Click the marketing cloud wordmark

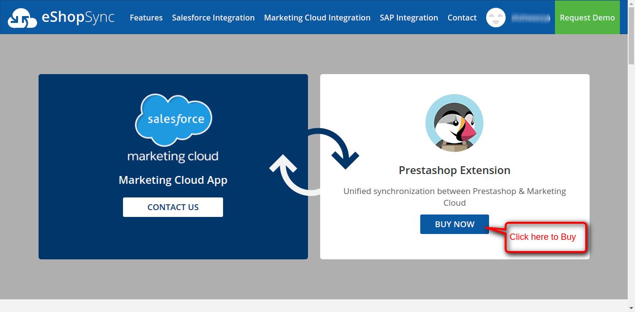point(173,156)
